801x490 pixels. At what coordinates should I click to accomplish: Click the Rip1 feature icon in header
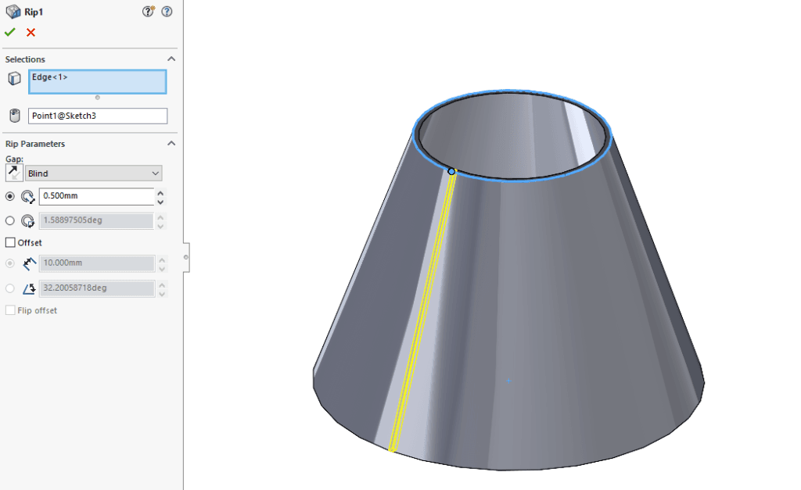[12, 12]
